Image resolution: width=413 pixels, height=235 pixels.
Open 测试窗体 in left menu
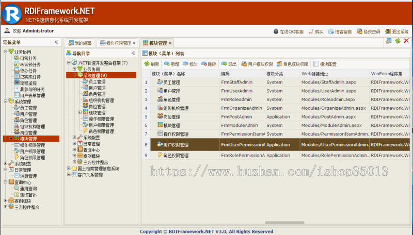[x=28, y=195]
